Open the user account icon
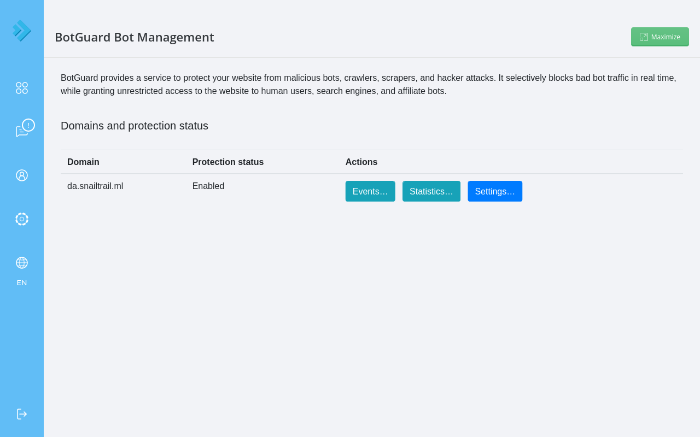Image resolution: width=700 pixels, height=437 pixels. click(x=22, y=175)
